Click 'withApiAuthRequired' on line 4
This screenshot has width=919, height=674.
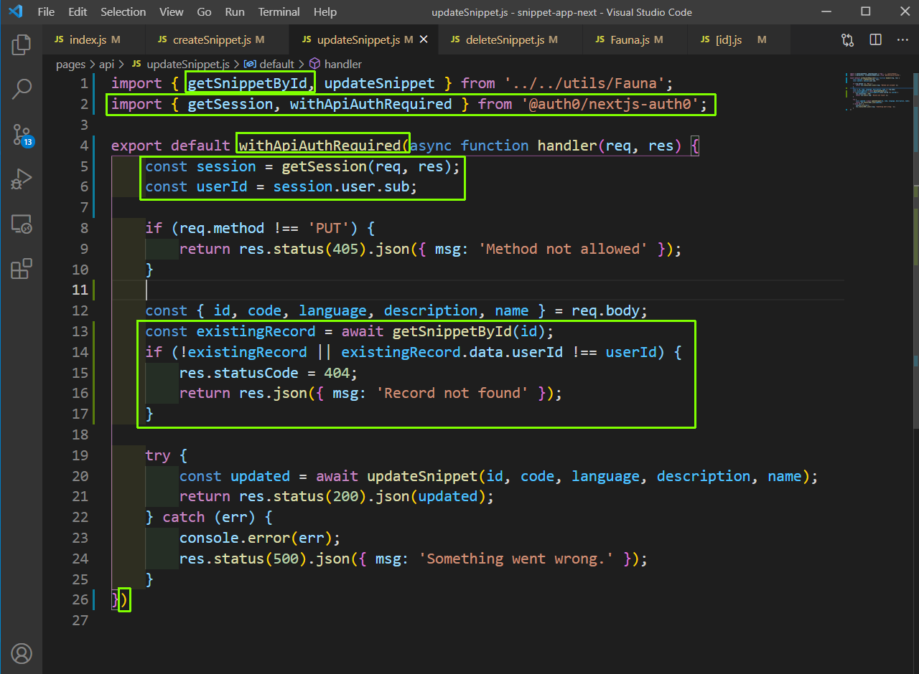pos(319,146)
